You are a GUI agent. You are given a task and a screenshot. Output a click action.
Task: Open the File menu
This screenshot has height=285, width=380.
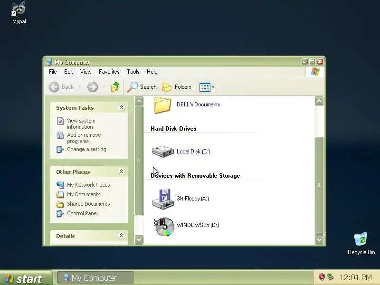click(x=53, y=72)
